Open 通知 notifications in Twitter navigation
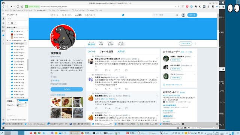The height and width of the screenshot is (135, 240). tap(78, 15)
